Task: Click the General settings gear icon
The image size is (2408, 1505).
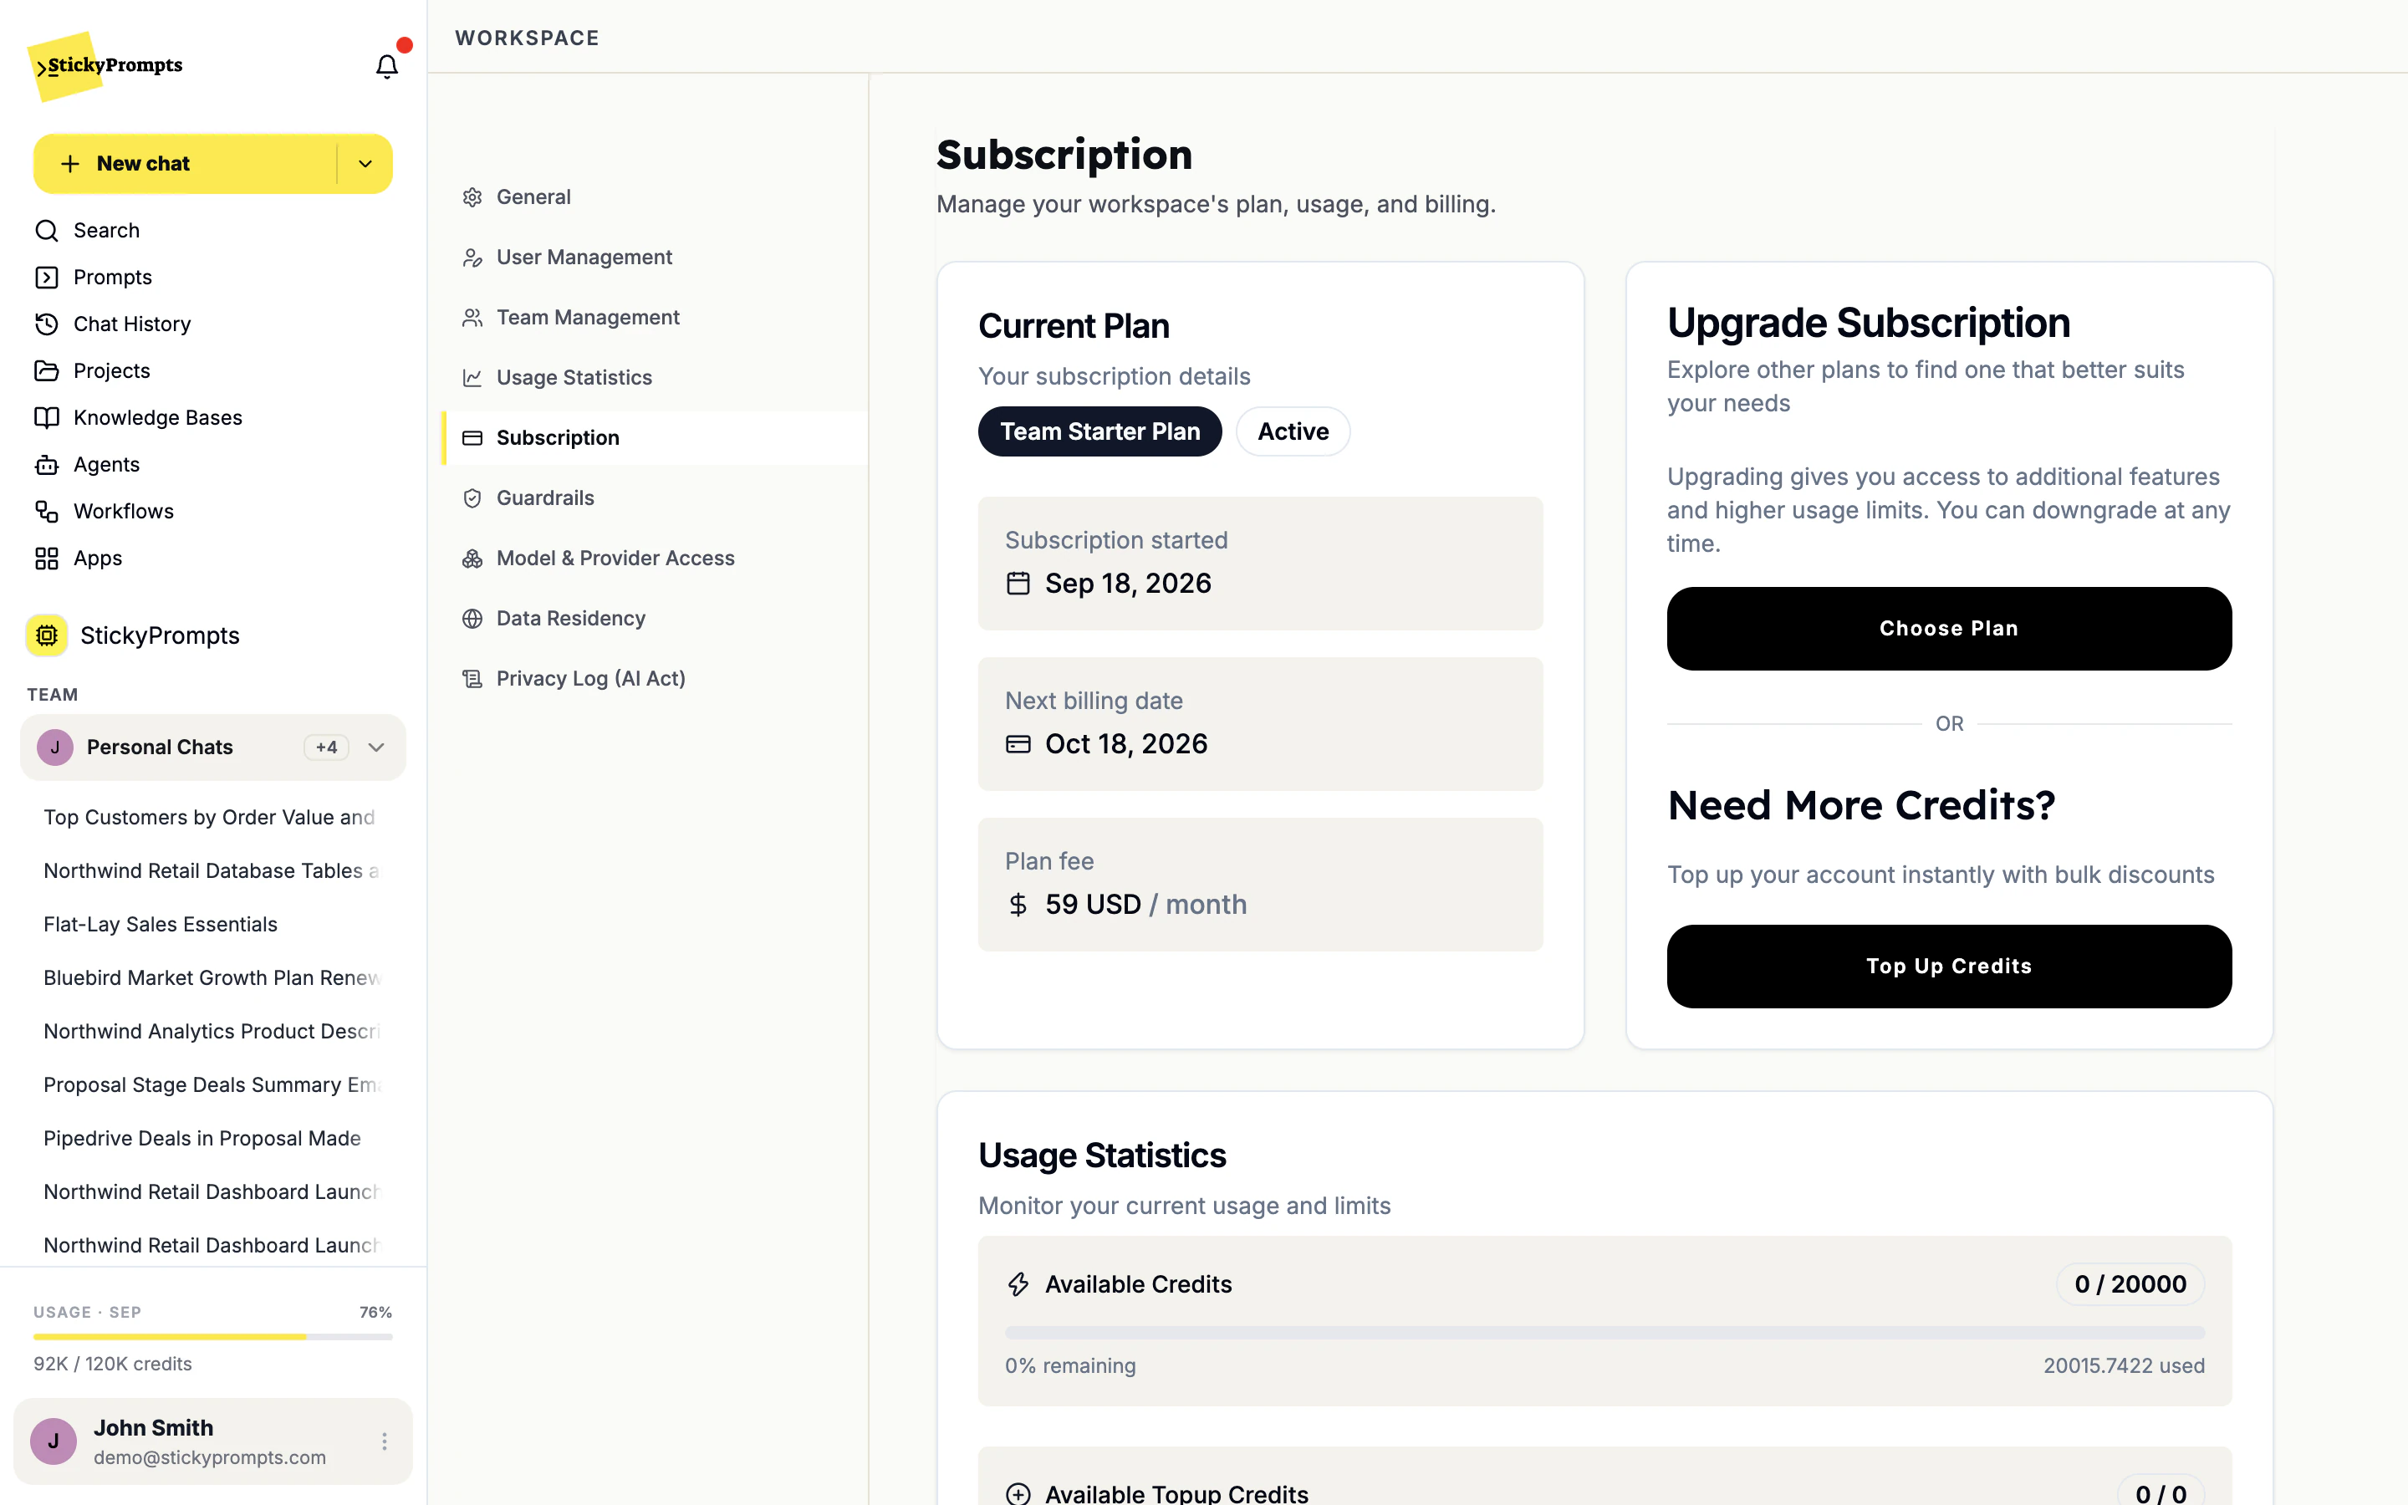Action: pos(472,197)
